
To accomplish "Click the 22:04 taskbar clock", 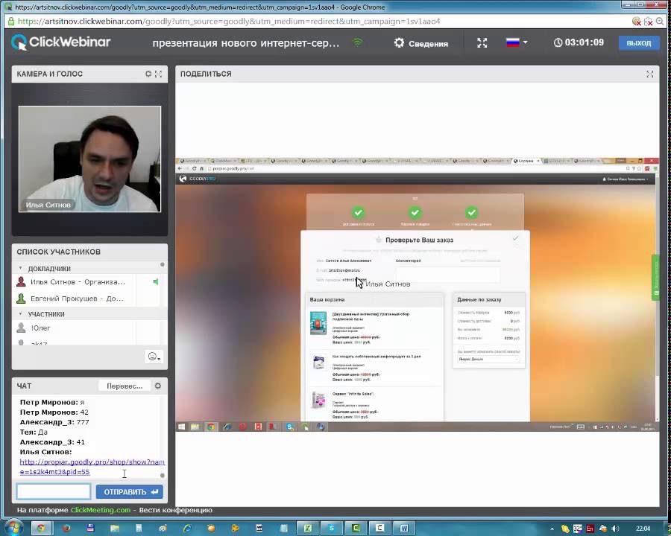I will tap(643, 529).
